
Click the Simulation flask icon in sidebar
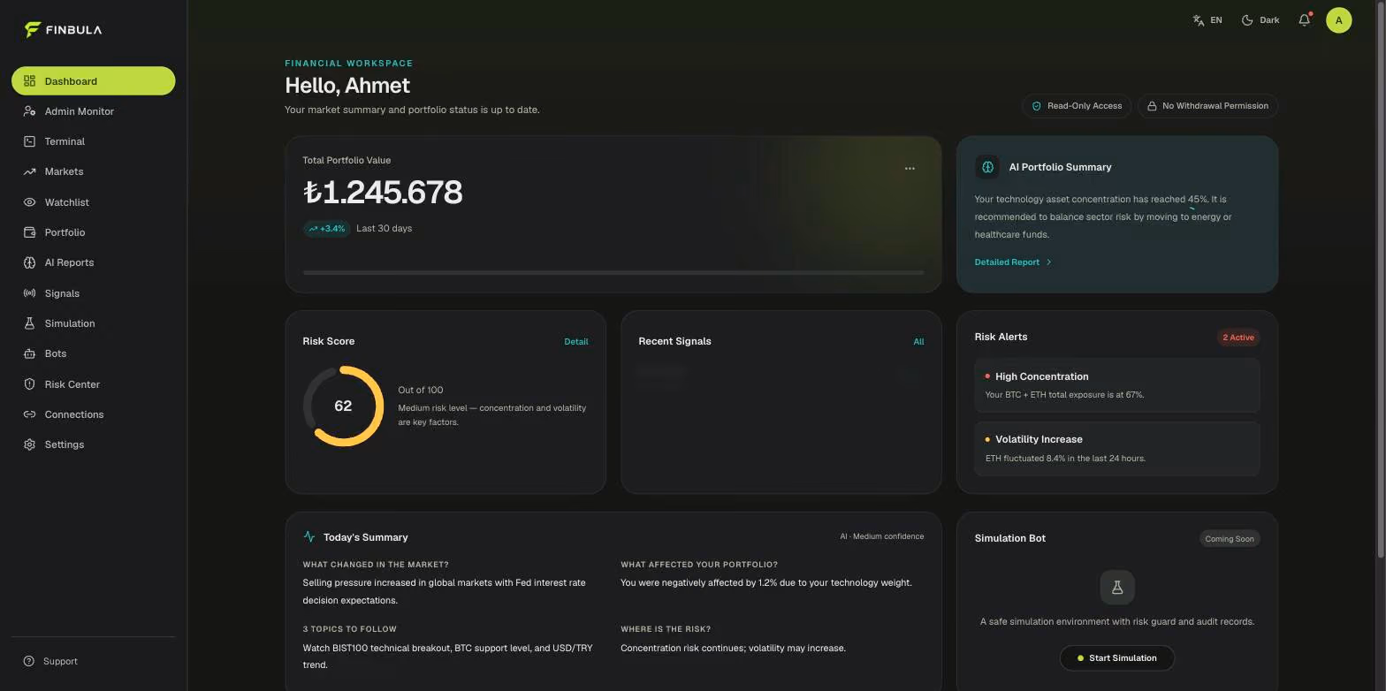pyautogui.click(x=29, y=323)
